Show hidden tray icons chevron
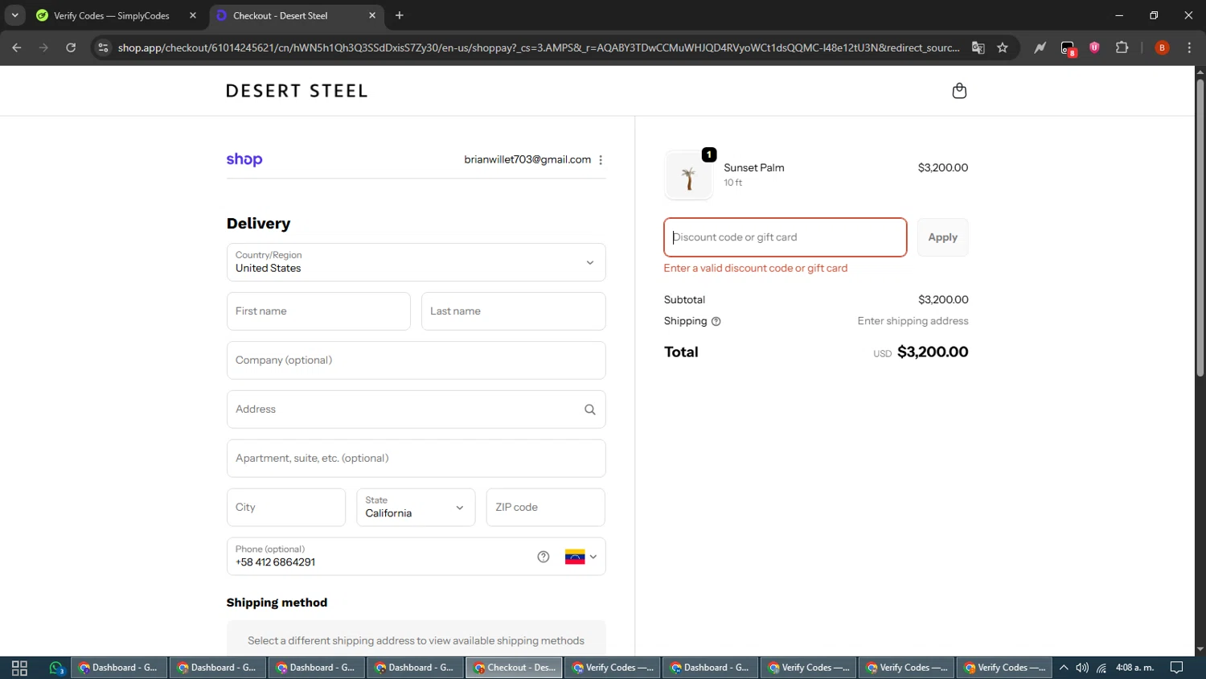 click(1064, 668)
